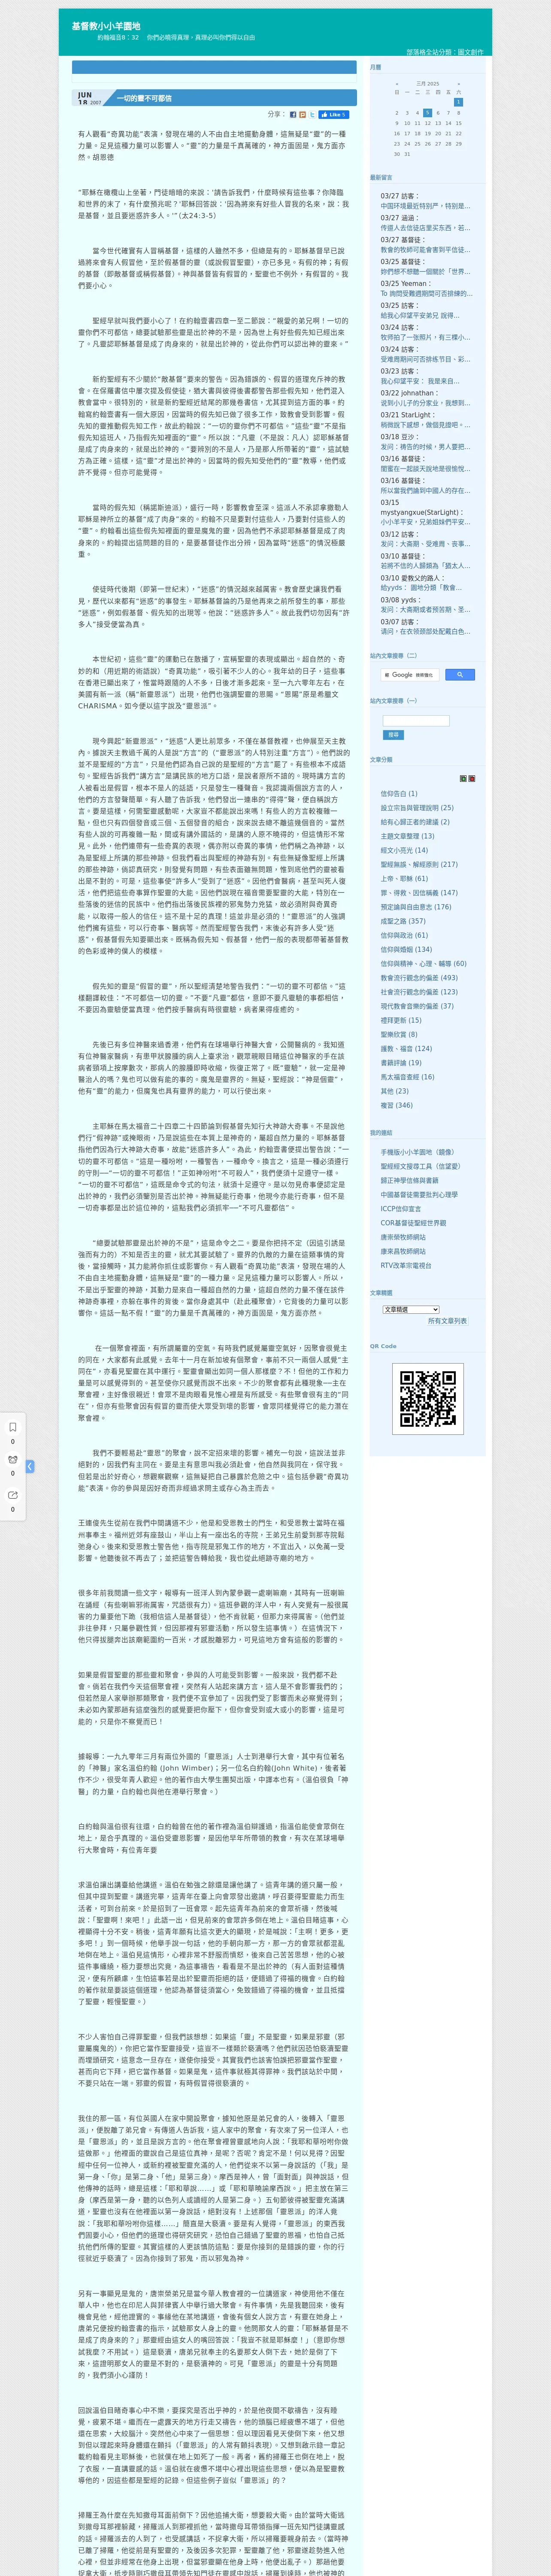This screenshot has width=551, height=2576.
Task: Click the 最新留言 section heading
Action: pyautogui.click(x=381, y=178)
